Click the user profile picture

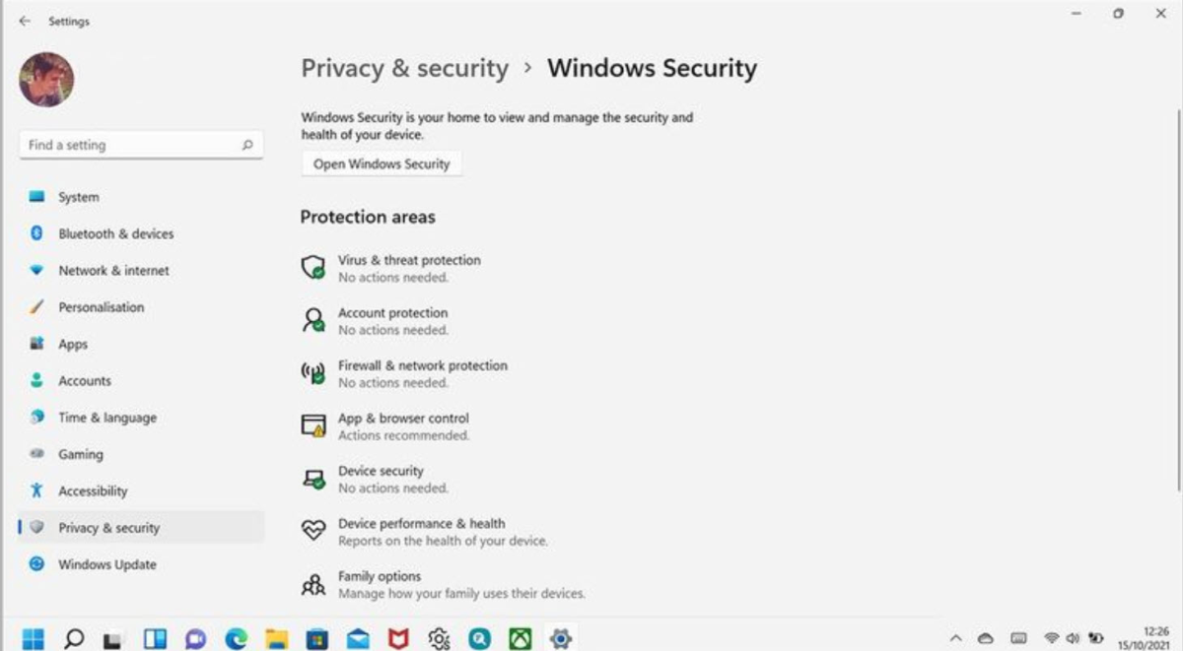pos(46,80)
